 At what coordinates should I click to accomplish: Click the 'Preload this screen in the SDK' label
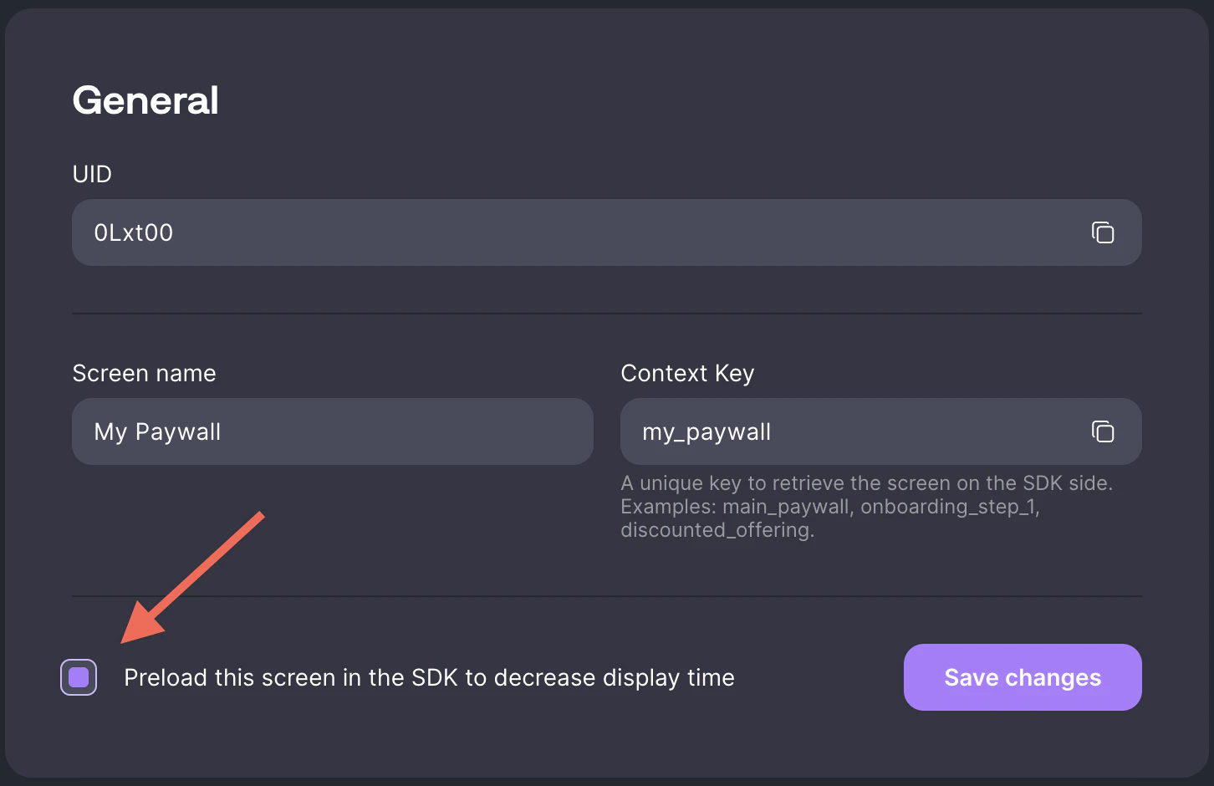(x=429, y=677)
